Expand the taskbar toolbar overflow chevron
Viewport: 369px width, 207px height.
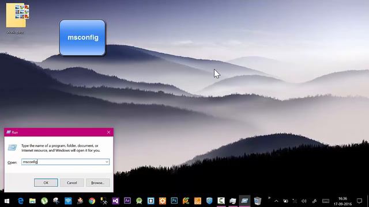[x=269, y=198]
